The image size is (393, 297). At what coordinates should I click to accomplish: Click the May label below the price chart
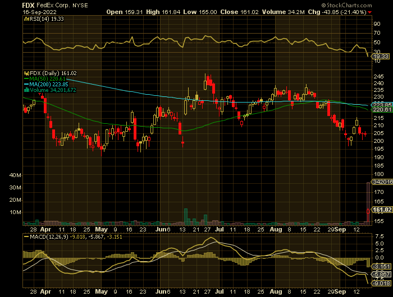point(102,229)
